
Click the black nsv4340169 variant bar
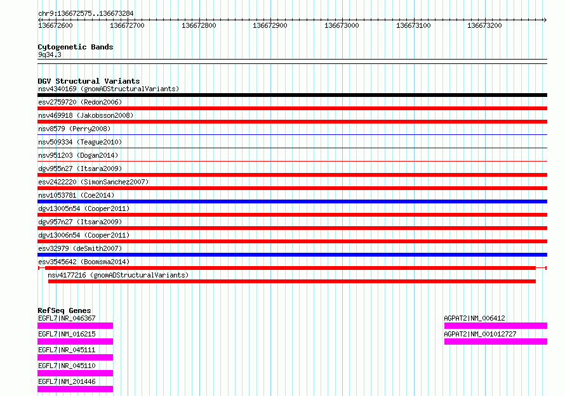point(292,95)
